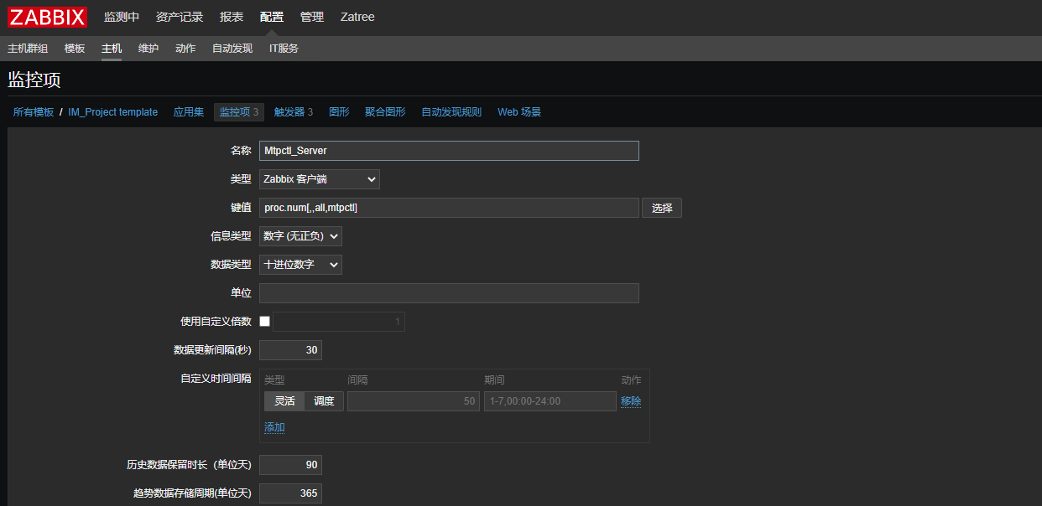Open the 报表 menu
1042x506 pixels.
click(231, 17)
